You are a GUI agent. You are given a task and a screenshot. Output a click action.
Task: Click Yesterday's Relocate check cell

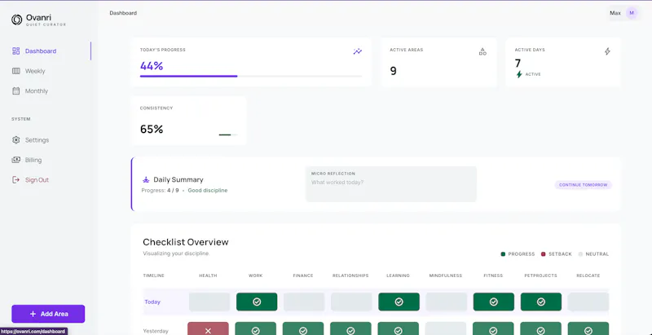click(x=588, y=328)
